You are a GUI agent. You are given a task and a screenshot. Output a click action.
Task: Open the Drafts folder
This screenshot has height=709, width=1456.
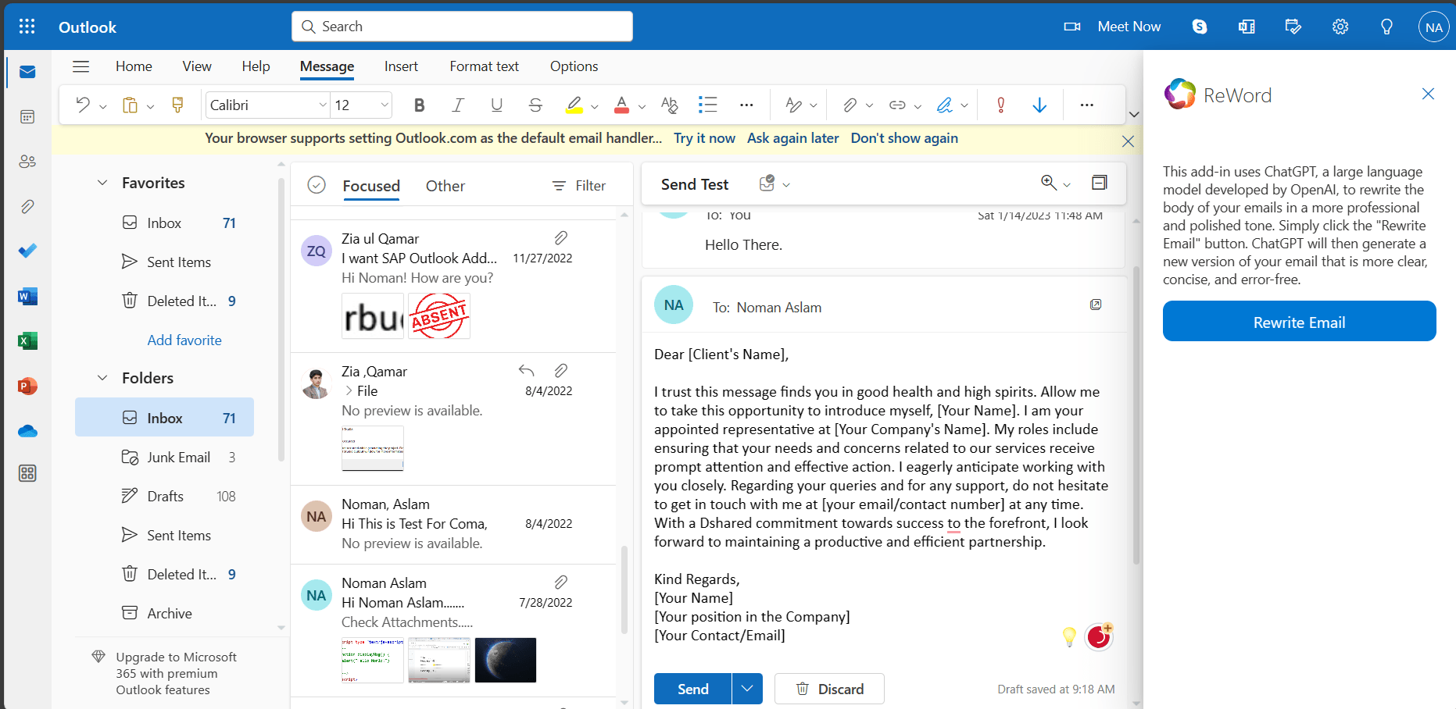tap(164, 496)
